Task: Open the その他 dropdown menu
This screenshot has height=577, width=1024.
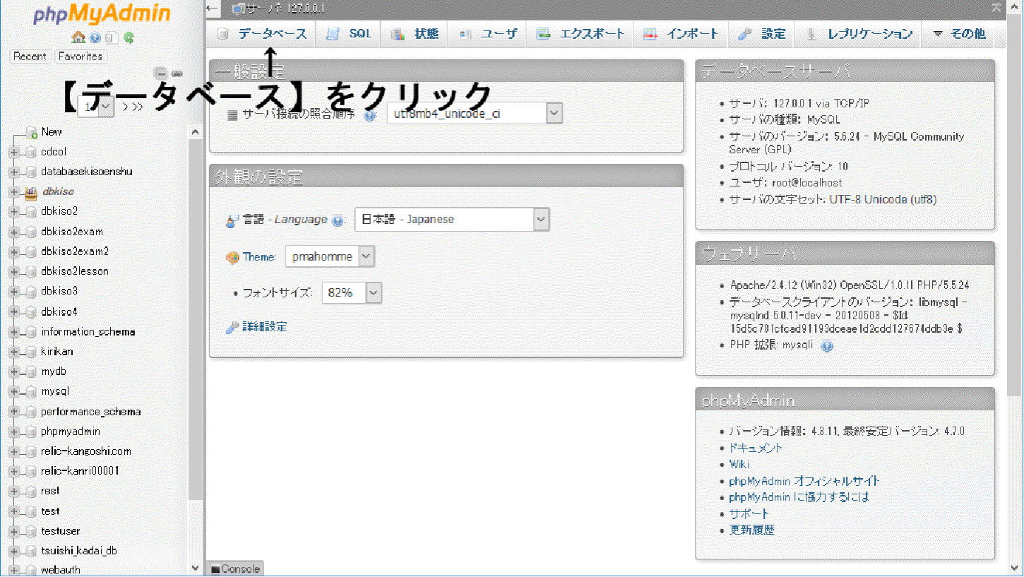Action: [x=959, y=34]
